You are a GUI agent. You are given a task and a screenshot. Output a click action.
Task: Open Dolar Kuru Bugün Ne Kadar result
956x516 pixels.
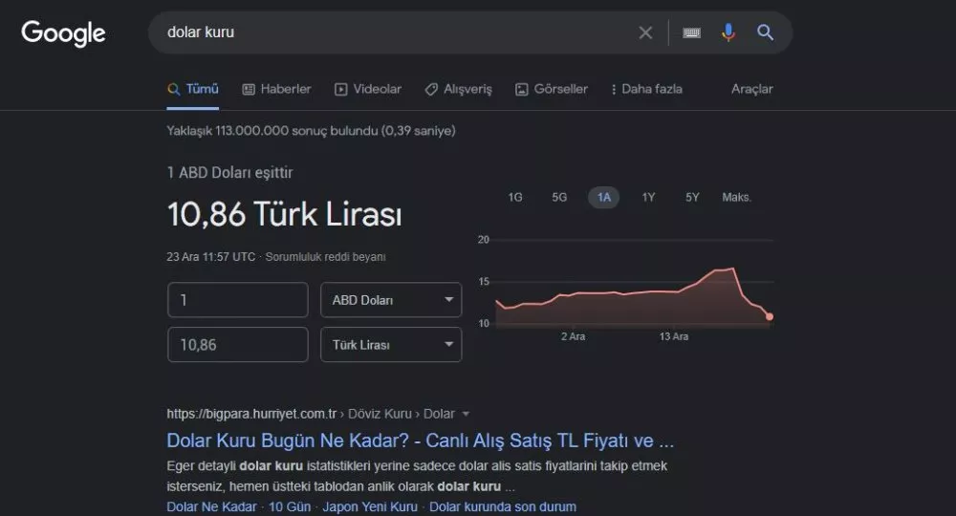pos(421,441)
